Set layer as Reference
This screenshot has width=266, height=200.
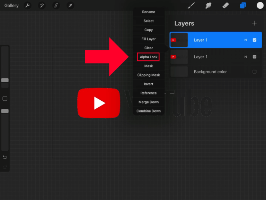click(x=149, y=93)
